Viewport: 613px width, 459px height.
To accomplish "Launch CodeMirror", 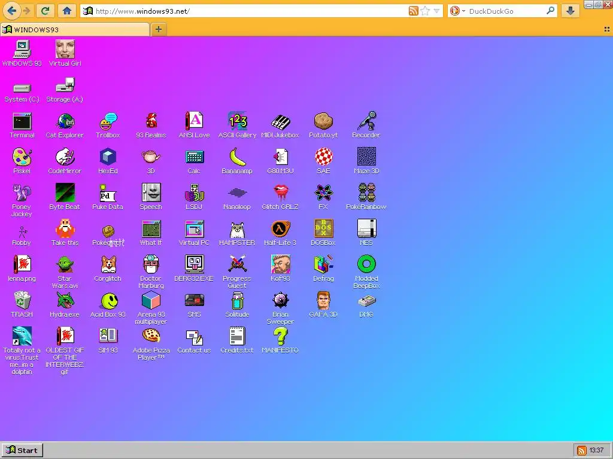I will coord(65,161).
